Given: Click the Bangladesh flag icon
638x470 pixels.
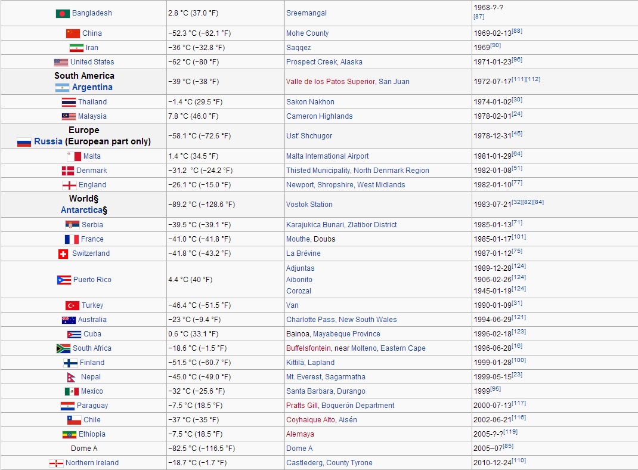Looking at the screenshot, I should pos(63,14).
